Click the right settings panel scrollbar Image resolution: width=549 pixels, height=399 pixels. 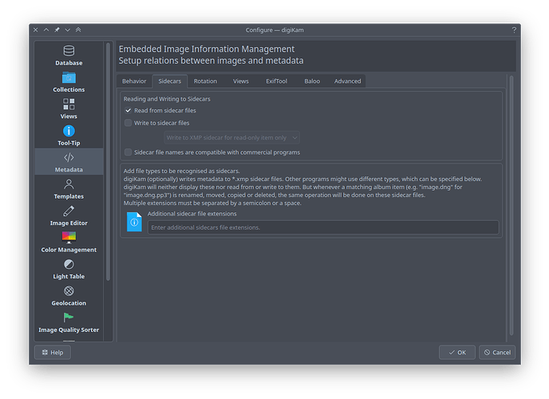pos(511,206)
